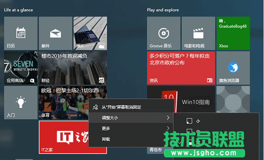
Task: Click the unpin icon in context menu
Action: [x=95, y=107]
